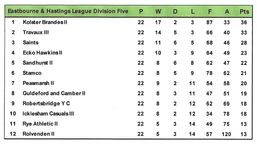The image size is (257, 144).
Task: Click the A column header
Action: click(x=227, y=12)
